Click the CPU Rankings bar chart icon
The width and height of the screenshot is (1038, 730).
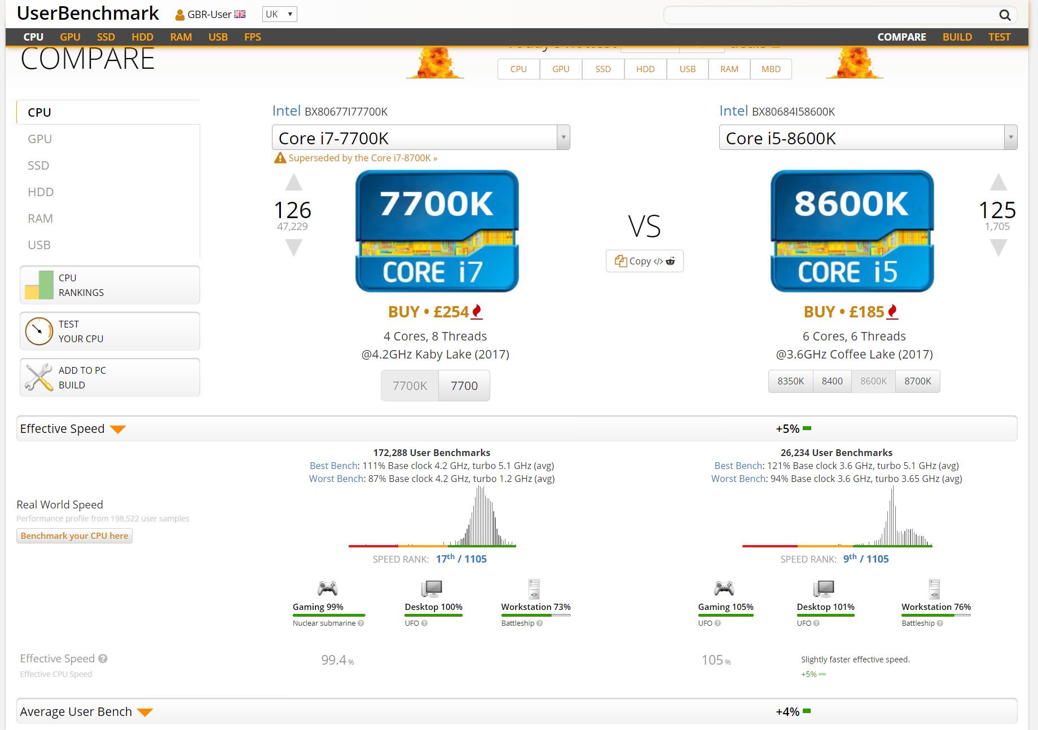coord(39,285)
